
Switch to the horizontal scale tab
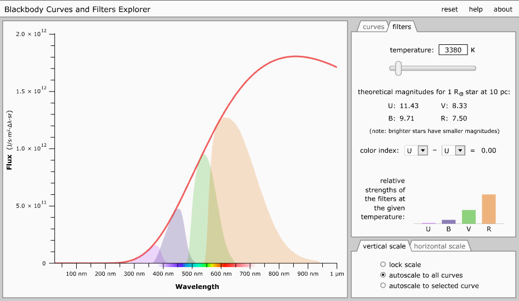[x=440, y=246]
